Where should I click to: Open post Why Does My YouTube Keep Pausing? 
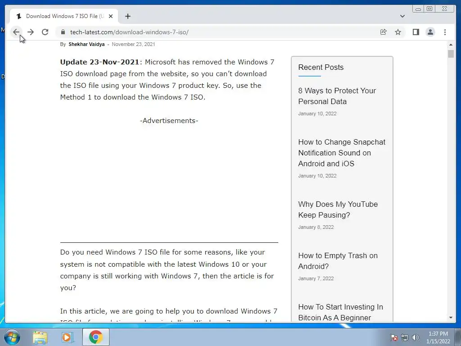tap(338, 209)
